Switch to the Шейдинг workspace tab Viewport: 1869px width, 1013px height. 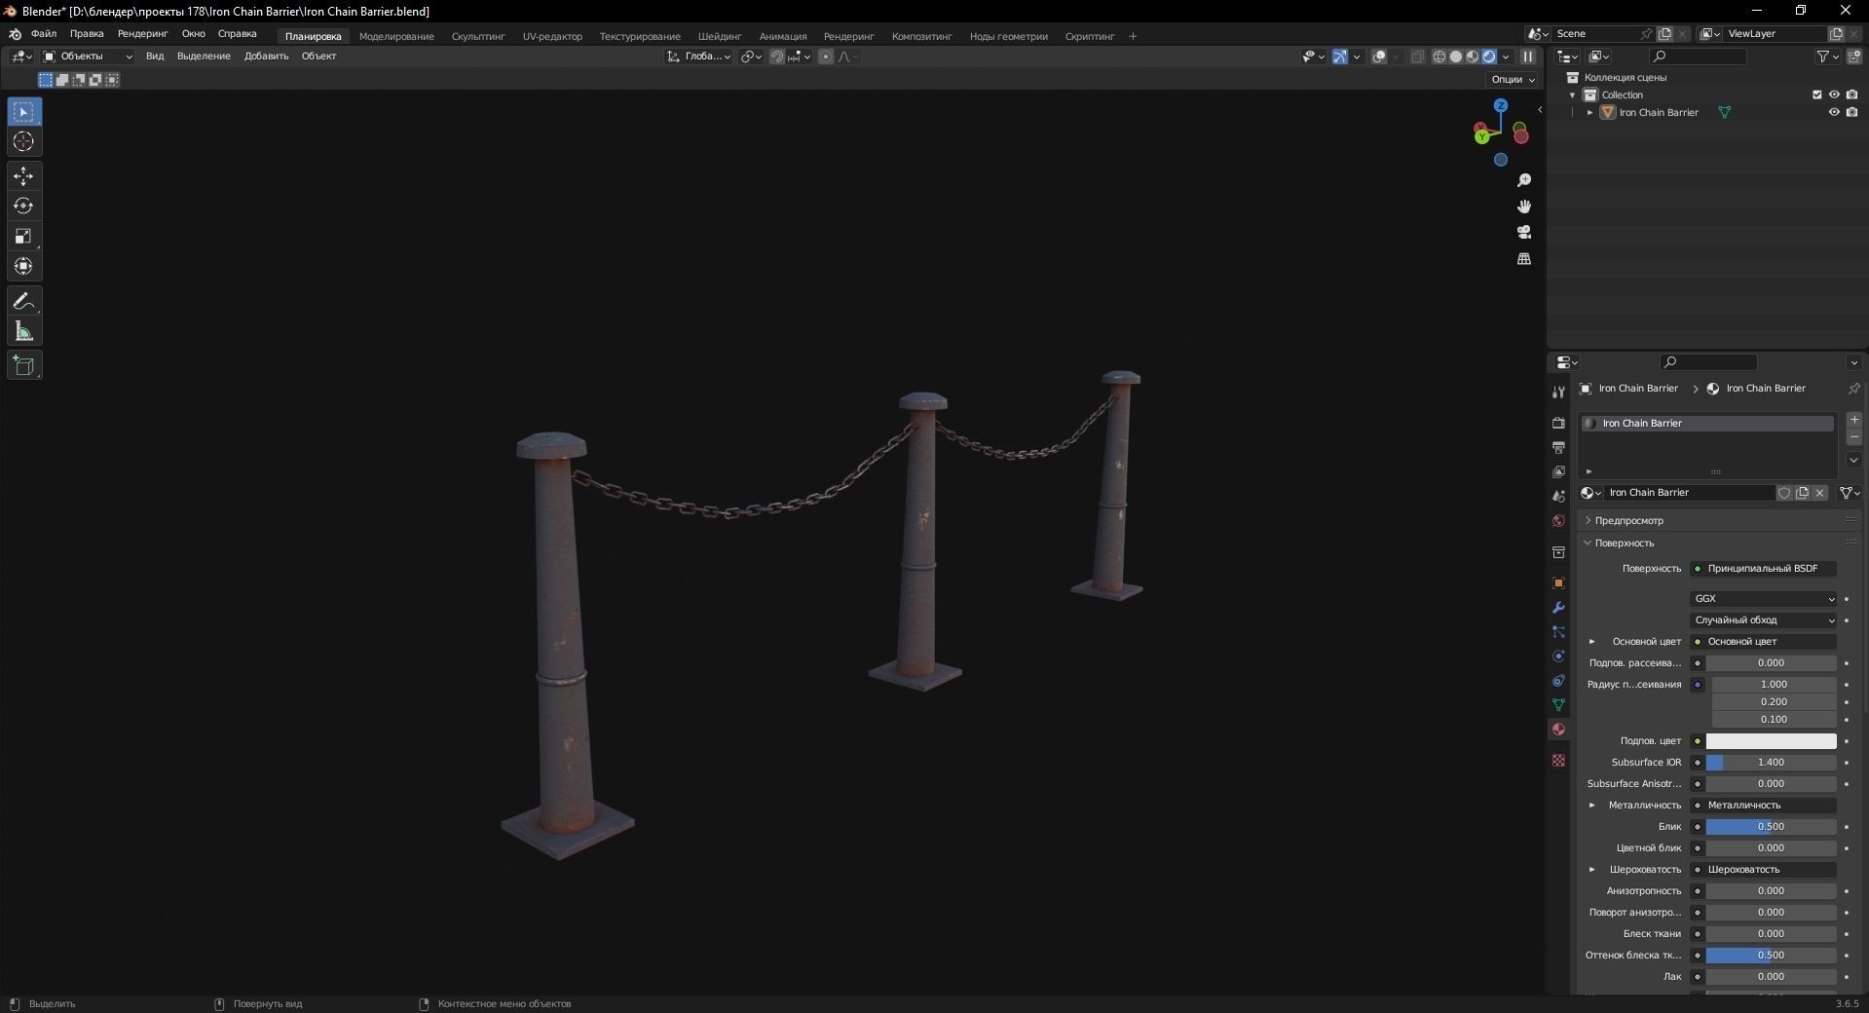pyautogui.click(x=720, y=36)
